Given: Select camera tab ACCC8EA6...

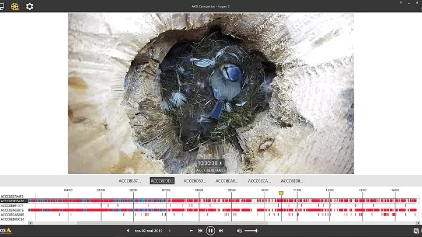Looking at the screenshot, I should tap(227, 181).
